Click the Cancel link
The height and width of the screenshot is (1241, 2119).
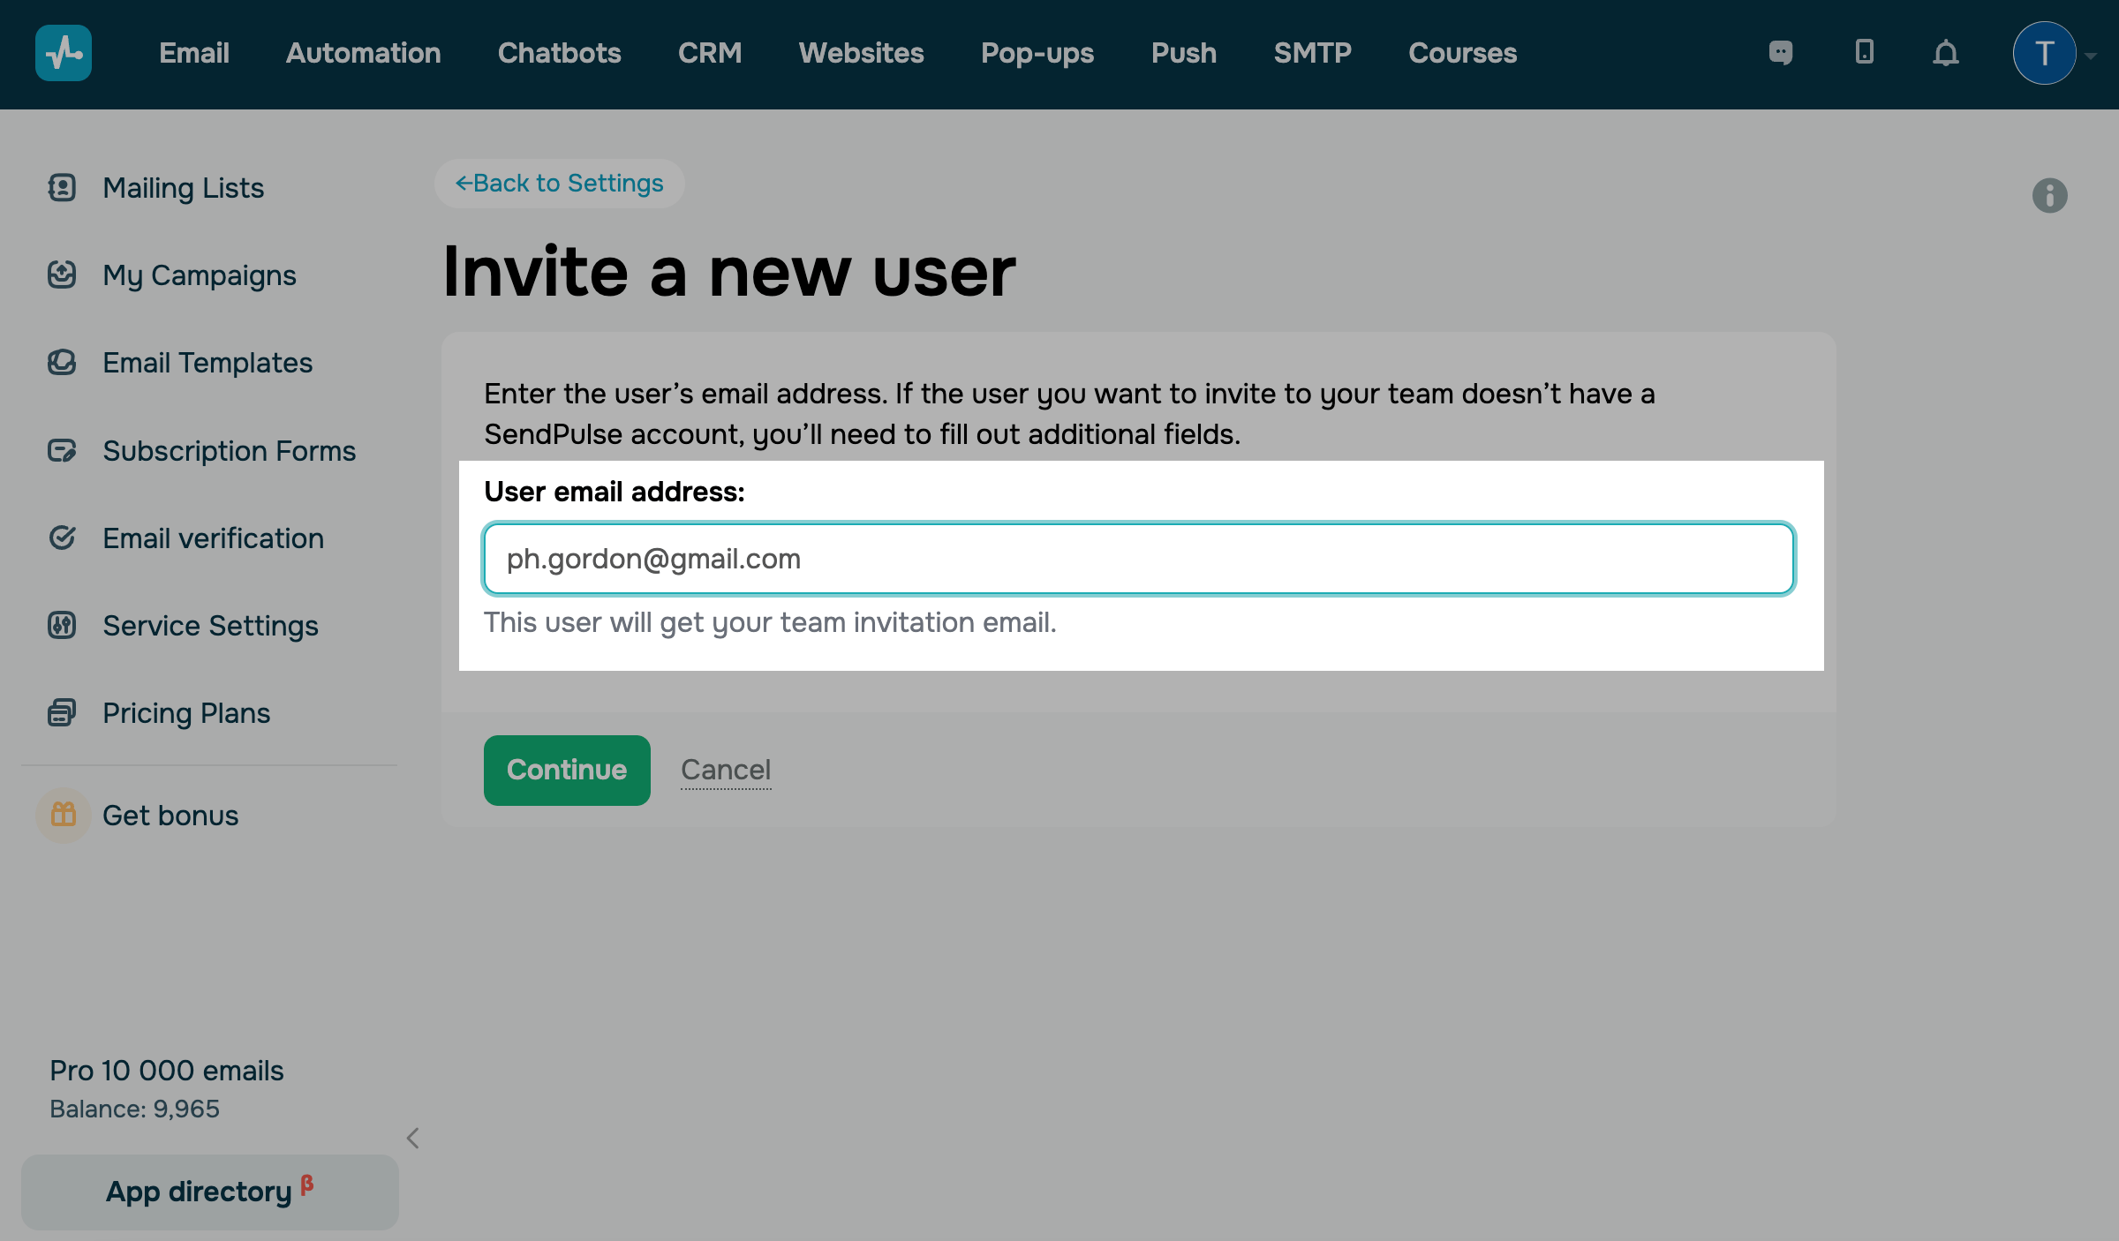(x=725, y=770)
